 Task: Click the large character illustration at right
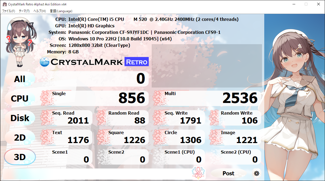pyautogui.click(x=295, y=98)
